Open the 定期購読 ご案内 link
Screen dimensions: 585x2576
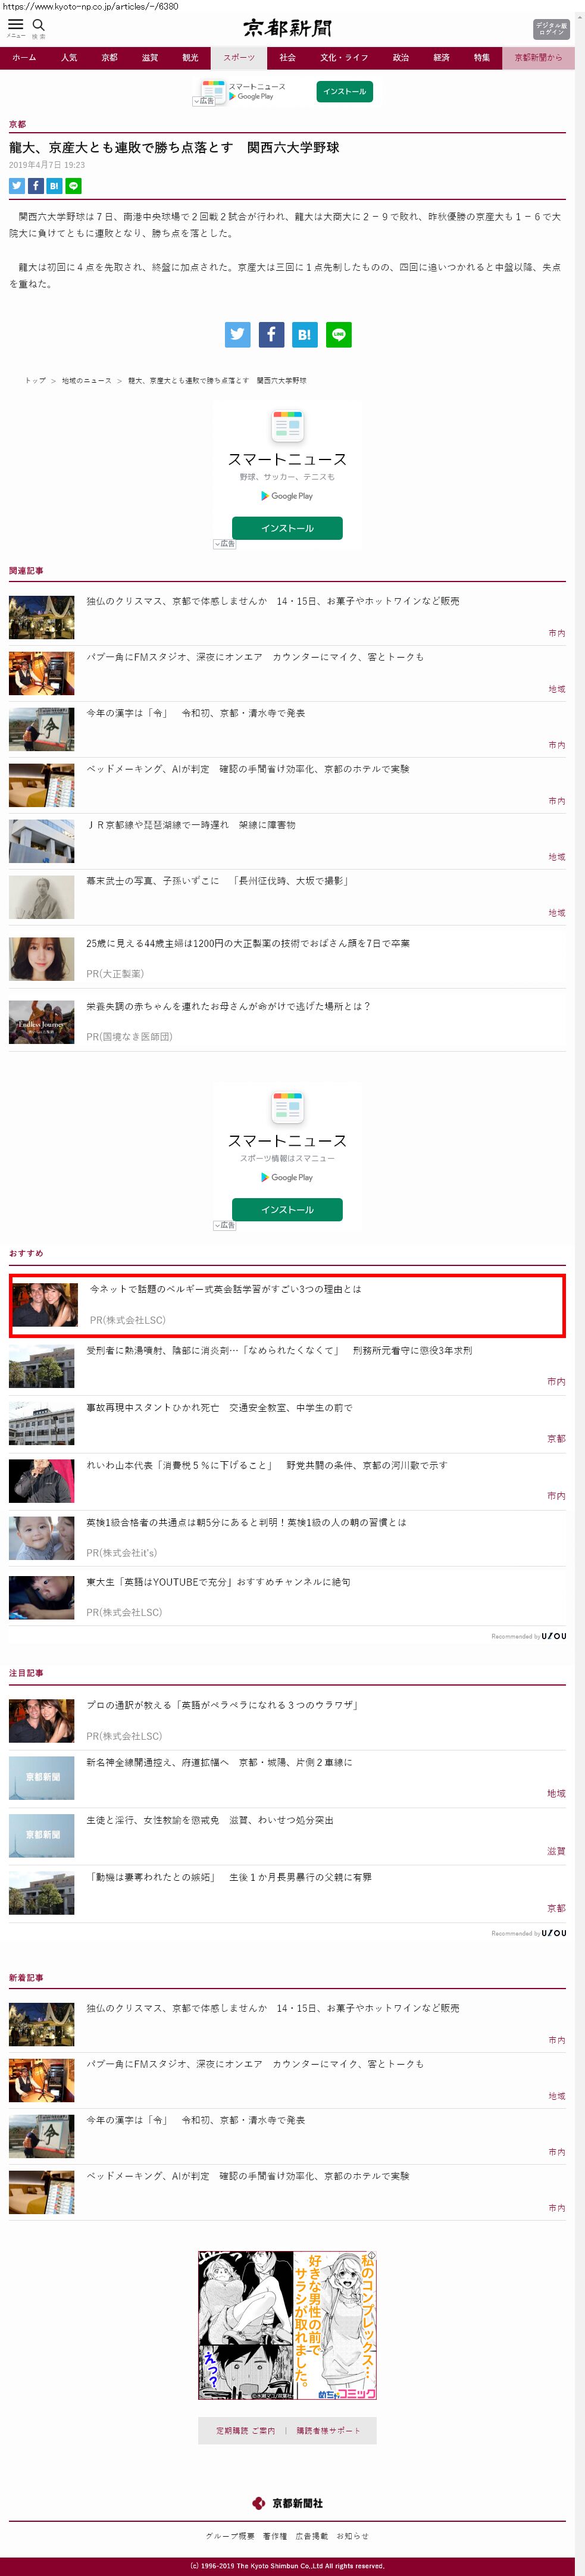pos(245,2430)
